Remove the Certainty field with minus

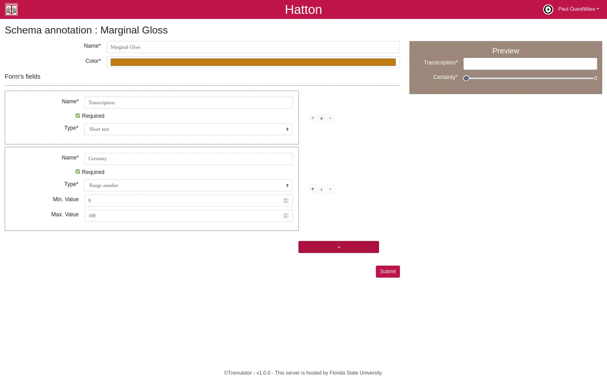pyautogui.click(x=330, y=189)
